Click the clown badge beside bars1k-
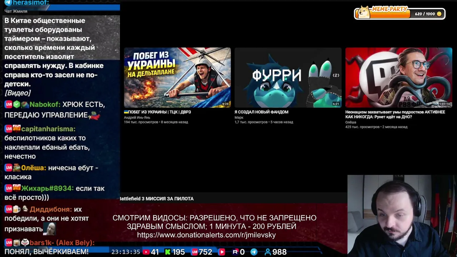The image size is (457, 257). tap(25, 242)
